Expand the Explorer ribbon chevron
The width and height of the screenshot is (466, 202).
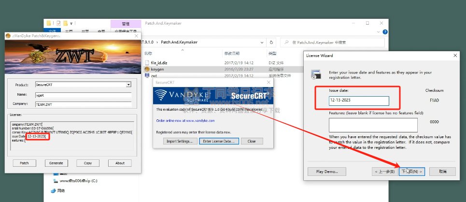tap(378, 32)
